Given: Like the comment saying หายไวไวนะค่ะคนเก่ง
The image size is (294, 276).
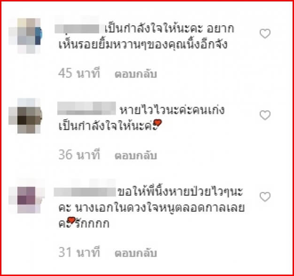Looking at the screenshot, I should (265, 115).
